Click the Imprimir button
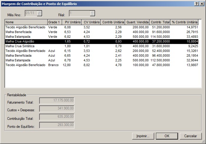 (x=143, y=136)
